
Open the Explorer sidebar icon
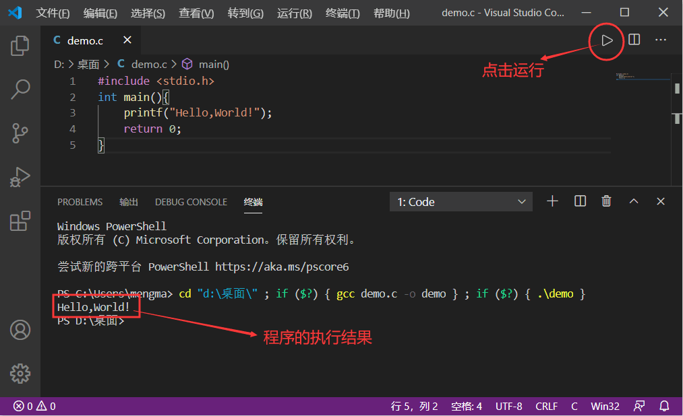point(20,45)
